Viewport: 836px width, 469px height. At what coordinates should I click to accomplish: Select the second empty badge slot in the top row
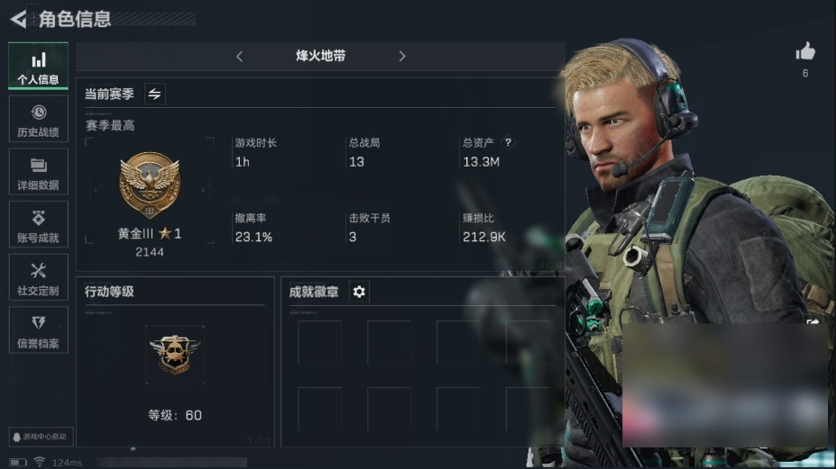click(390, 342)
